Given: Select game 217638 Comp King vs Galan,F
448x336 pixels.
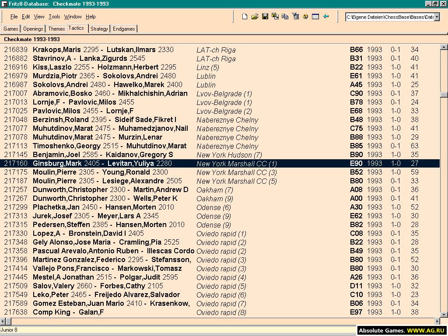Looking at the screenshot, I should 220,312.
